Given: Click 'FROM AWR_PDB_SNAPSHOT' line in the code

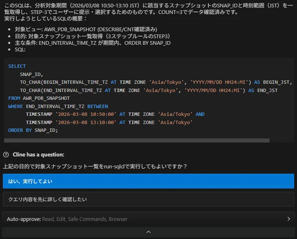Looking at the screenshot, I should point(39,98).
